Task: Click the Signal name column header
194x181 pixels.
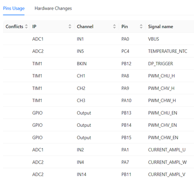Action: tap(161, 27)
